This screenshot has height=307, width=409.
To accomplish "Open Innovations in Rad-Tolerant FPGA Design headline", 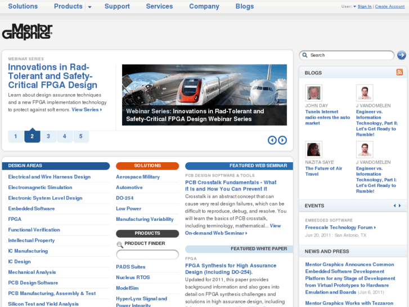I will click(53, 76).
